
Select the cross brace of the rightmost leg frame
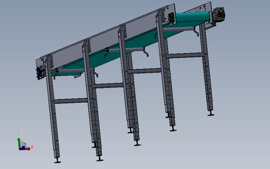(185, 56)
